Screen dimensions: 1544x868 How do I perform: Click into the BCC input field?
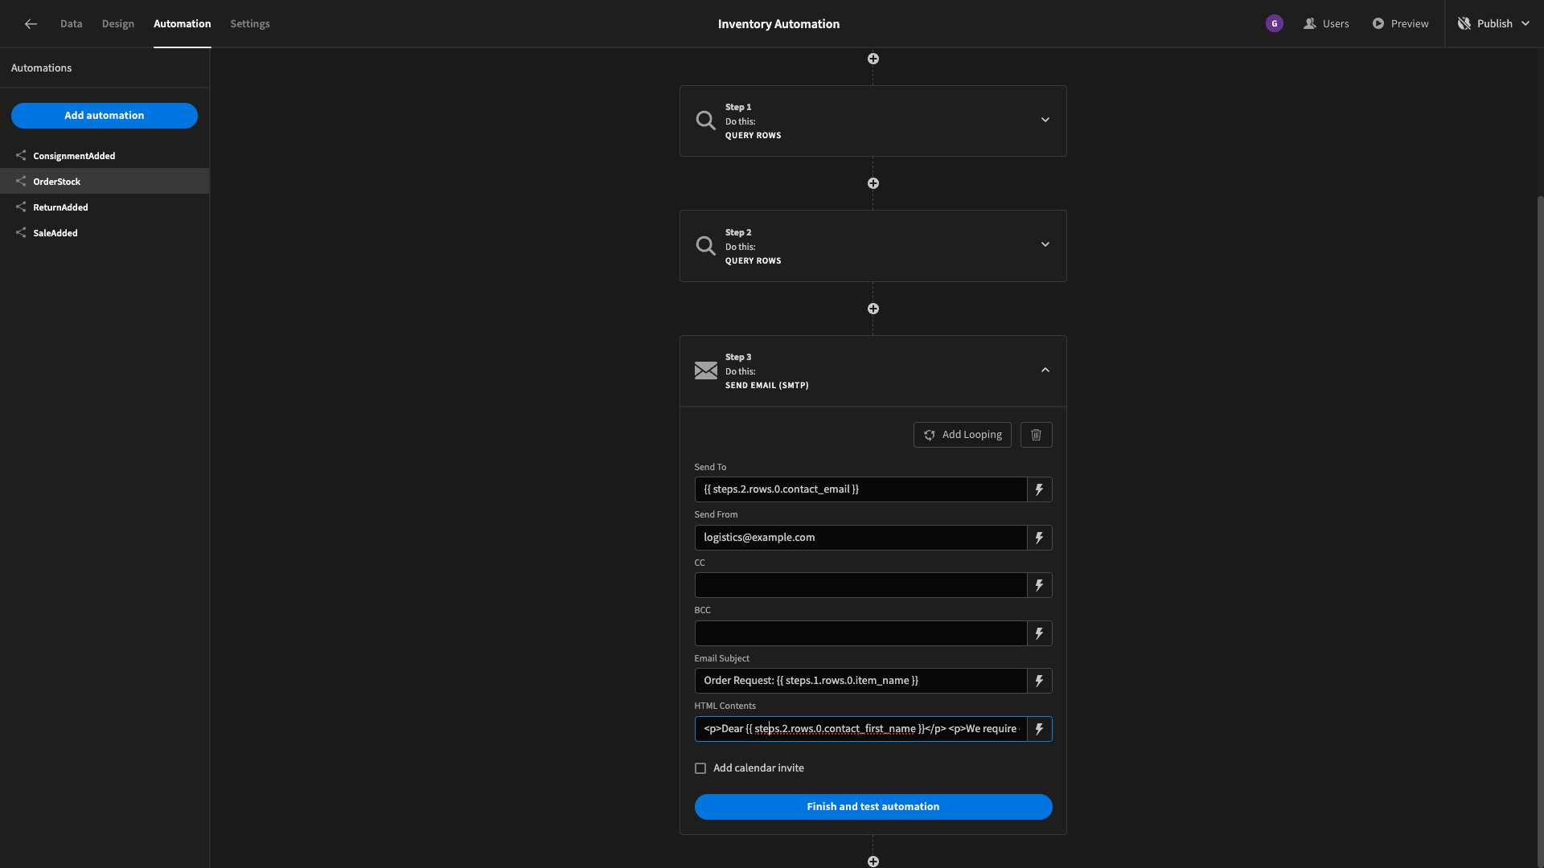pyautogui.click(x=860, y=633)
